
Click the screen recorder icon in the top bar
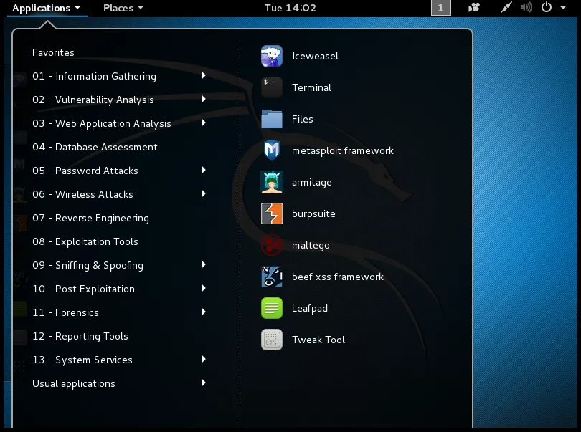tap(473, 8)
